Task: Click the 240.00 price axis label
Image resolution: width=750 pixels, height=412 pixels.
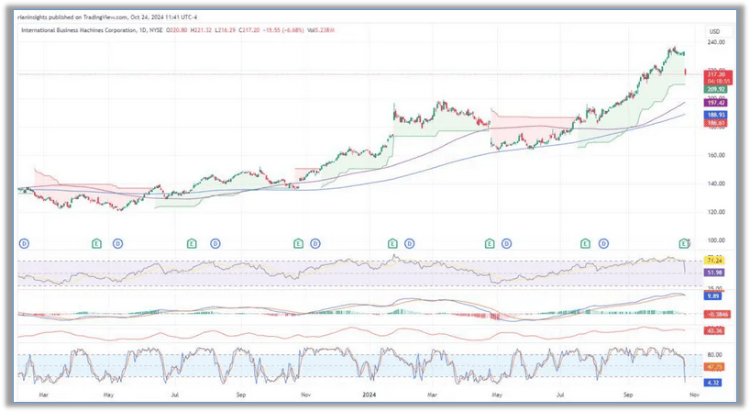Action: pyautogui.click(x=716, y=42)
